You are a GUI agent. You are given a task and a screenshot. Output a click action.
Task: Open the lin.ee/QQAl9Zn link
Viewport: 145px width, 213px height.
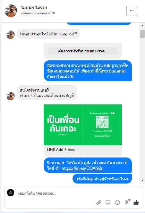tap(82, 168)
